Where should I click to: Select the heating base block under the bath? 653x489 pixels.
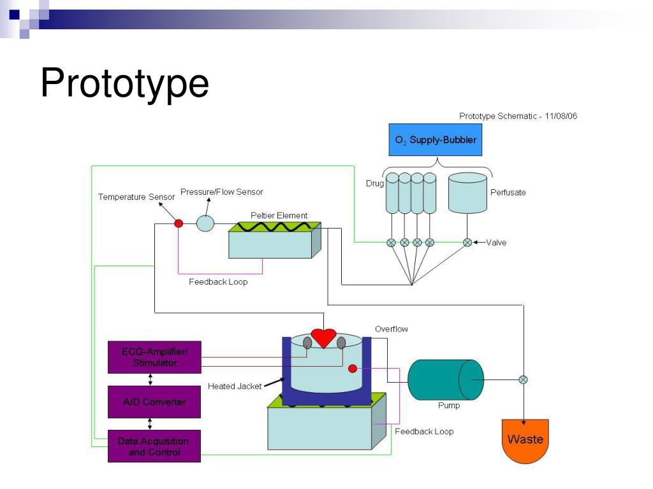pyautogui.click(x=326, y=422)
